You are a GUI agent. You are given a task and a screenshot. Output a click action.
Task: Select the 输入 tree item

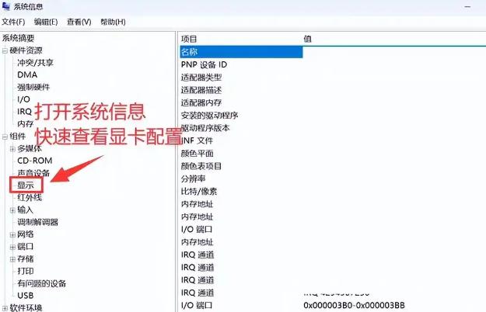pos(25,210)
